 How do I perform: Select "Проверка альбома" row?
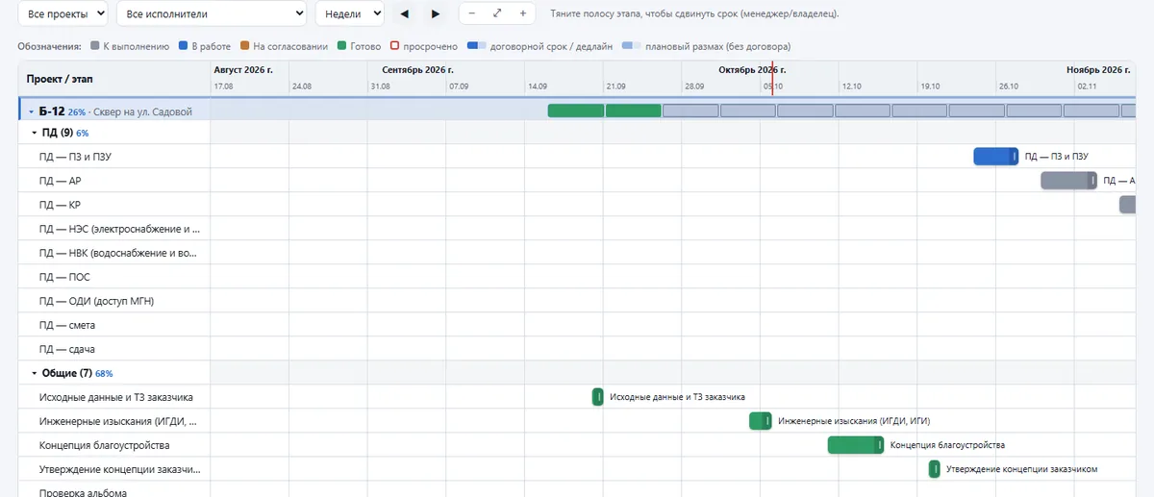[113, 489]
